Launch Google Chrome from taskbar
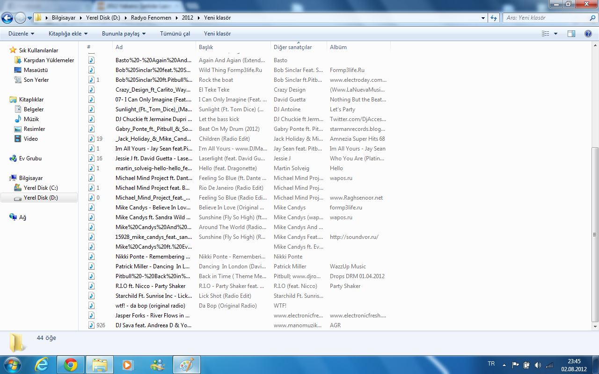 71,365
